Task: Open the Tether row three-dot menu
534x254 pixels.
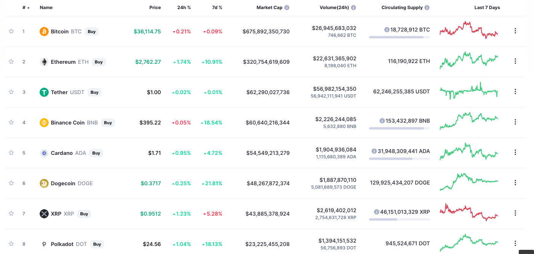Action: pyautogui.click(x=515, y=92)
